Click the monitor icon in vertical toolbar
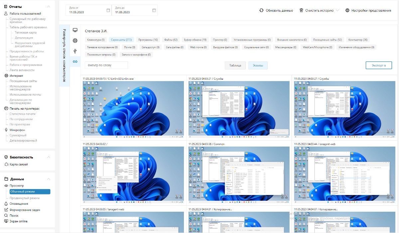Screen dimensions: 399x233 coord(75,30)
